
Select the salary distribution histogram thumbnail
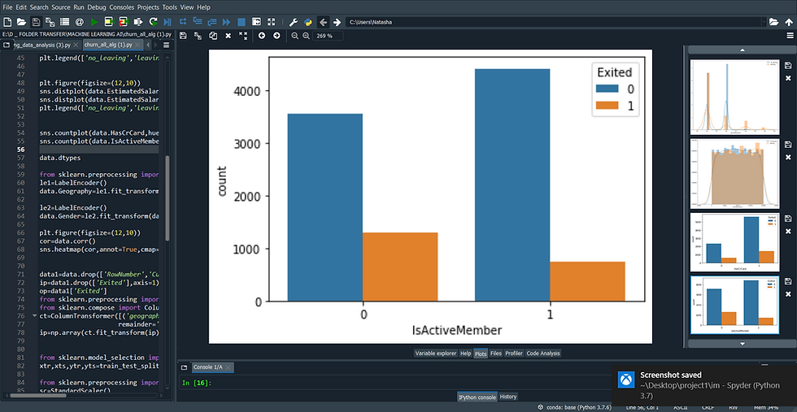[734, 173]
